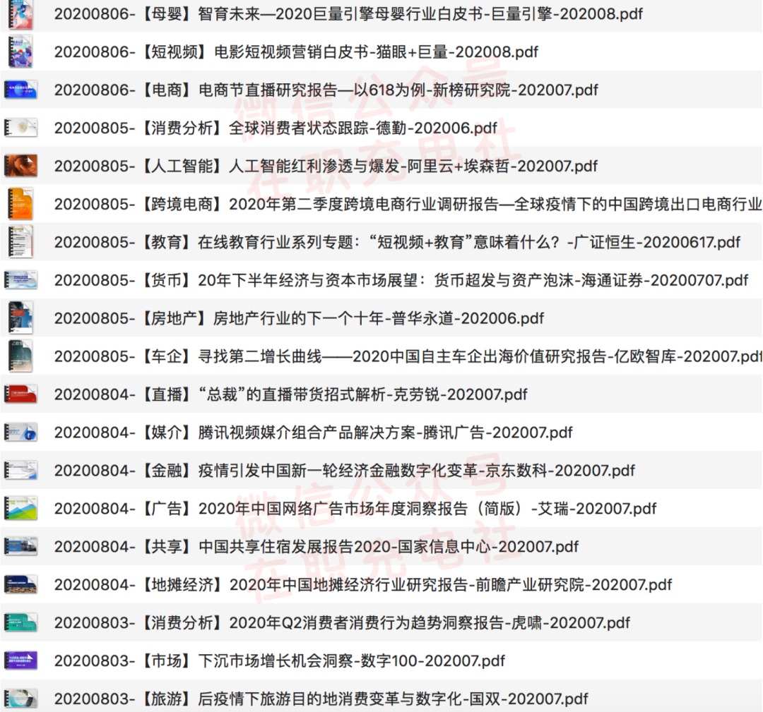763x712 pixels.
Task: Select file 全球消费者状态跟踪-德勤-202006.pdf
Action: (x=276, y=128)
